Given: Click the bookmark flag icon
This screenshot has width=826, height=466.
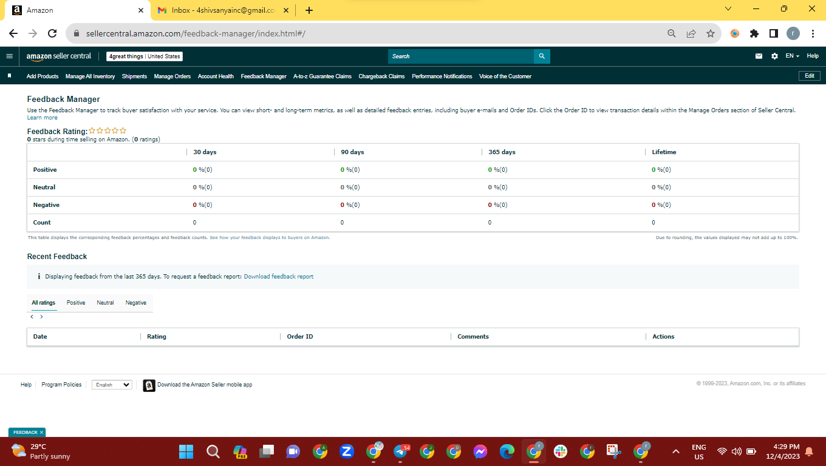Looking at the screenshot, I should (9, 76).
